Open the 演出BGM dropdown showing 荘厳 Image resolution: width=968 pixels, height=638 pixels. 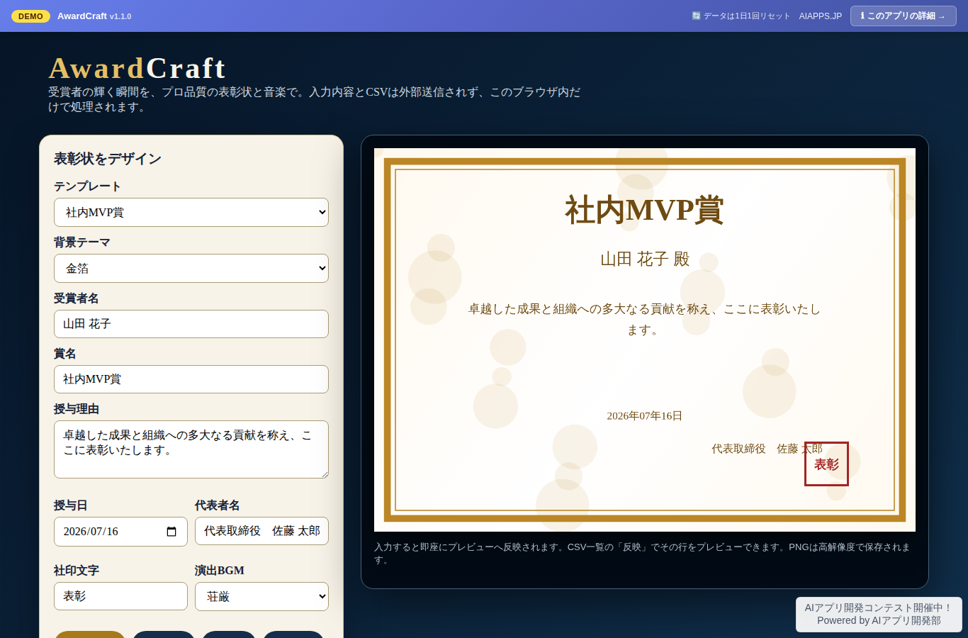pos(261,596)
